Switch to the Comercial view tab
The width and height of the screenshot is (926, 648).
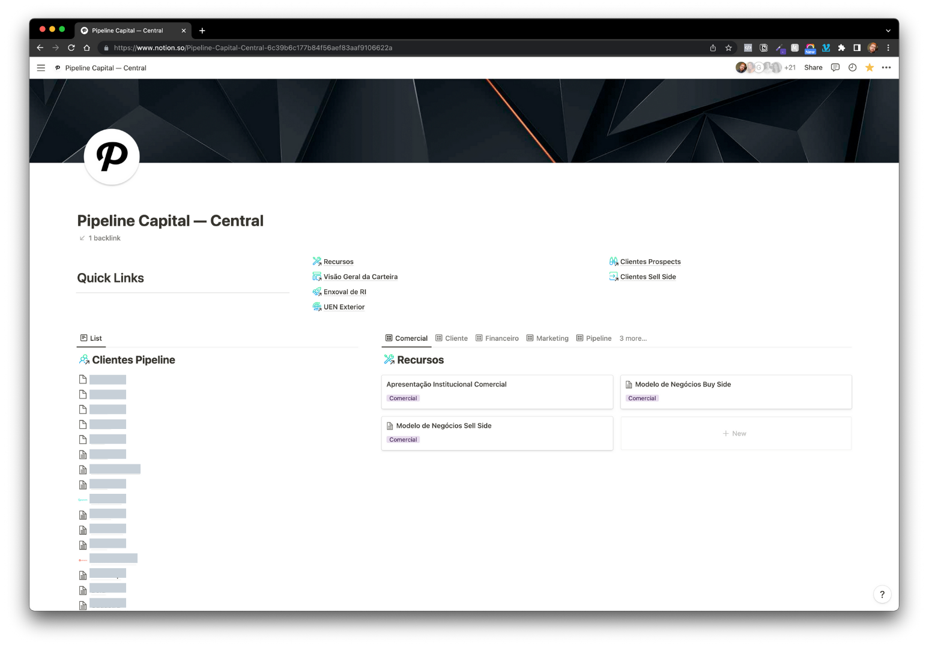(x=407, y=338)
